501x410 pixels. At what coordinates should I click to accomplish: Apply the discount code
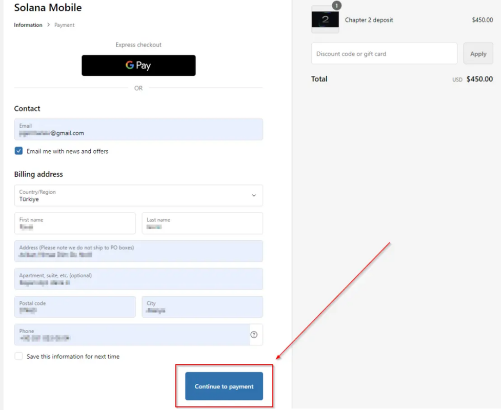pos(478,54)
